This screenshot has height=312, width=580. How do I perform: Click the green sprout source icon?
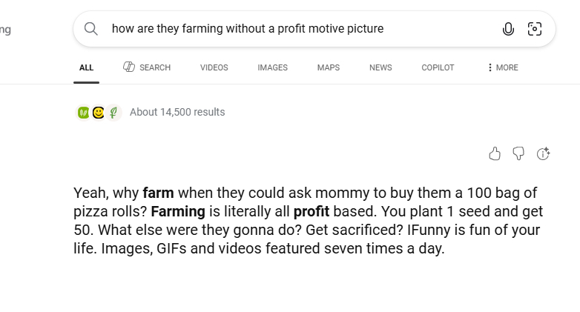[x=113, y=113]
